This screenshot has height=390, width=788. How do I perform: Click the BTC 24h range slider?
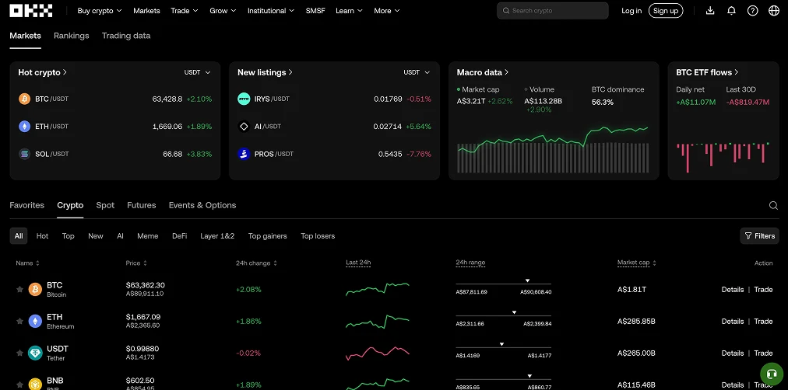[x=504, y=284]
